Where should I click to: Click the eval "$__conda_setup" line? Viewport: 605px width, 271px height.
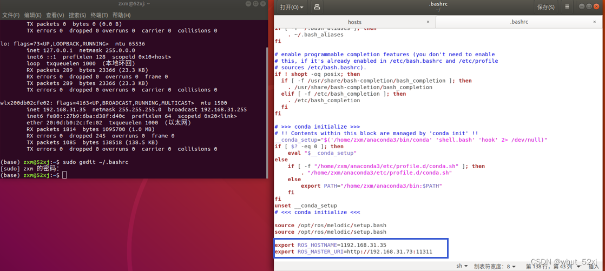321,153
